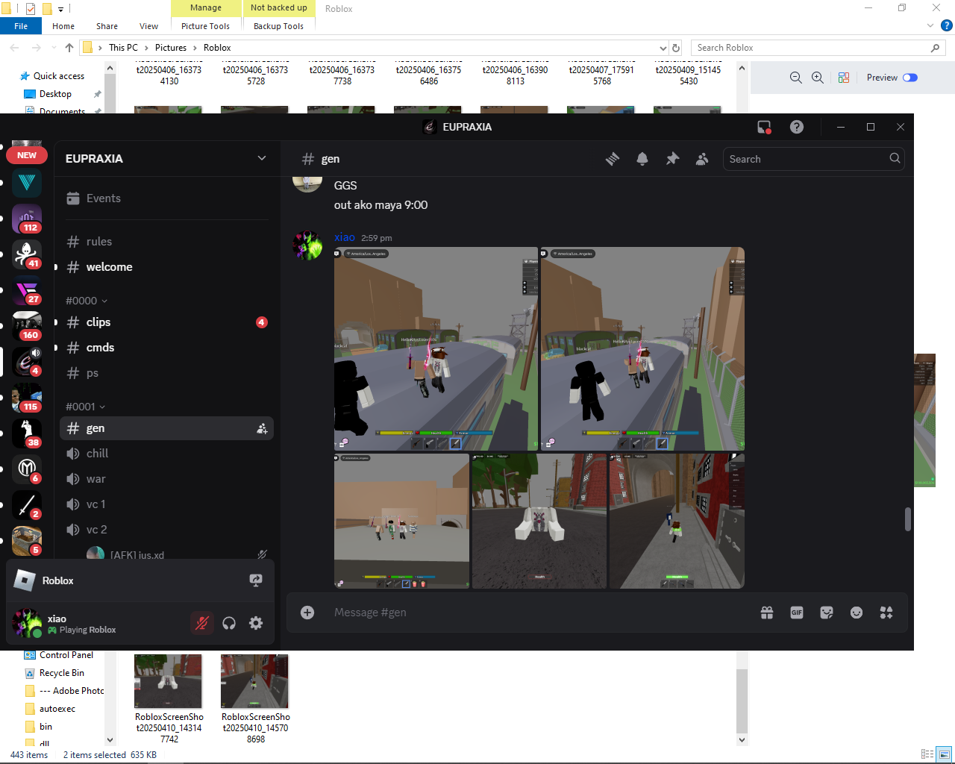Expand the Explorer ribbon chevron
This screenshot has width=955, height=764.
point(930,26)
